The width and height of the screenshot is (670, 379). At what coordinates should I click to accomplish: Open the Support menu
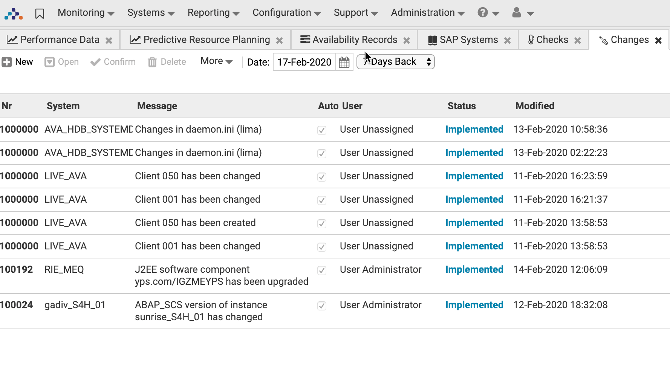click(x=356, y=13)
